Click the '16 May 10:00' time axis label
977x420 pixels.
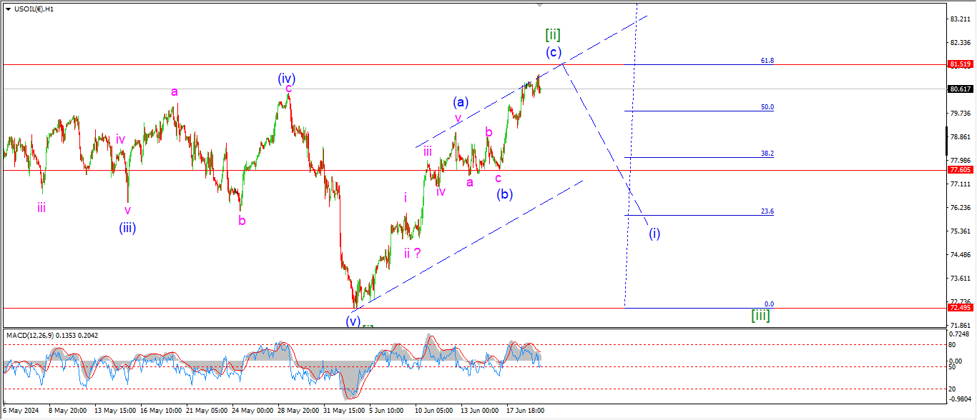pyautogui.click(x=159, y=411)
